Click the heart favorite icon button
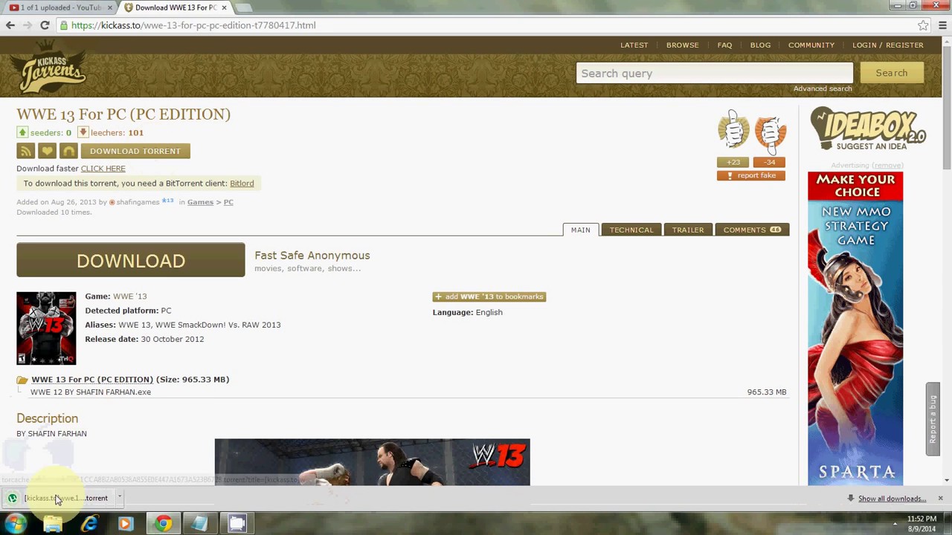Viewport: 952px width, 535px height. coord(47,151)
